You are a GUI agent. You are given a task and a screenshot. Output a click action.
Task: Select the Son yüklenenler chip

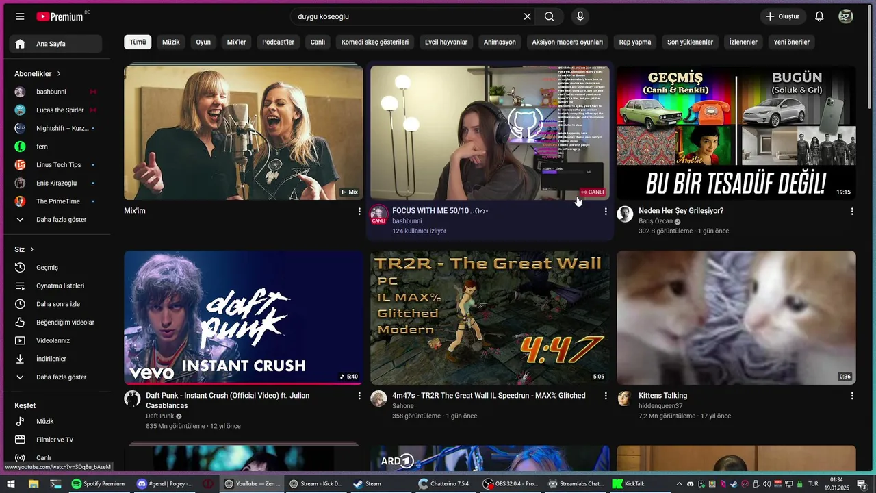[690, 42]
